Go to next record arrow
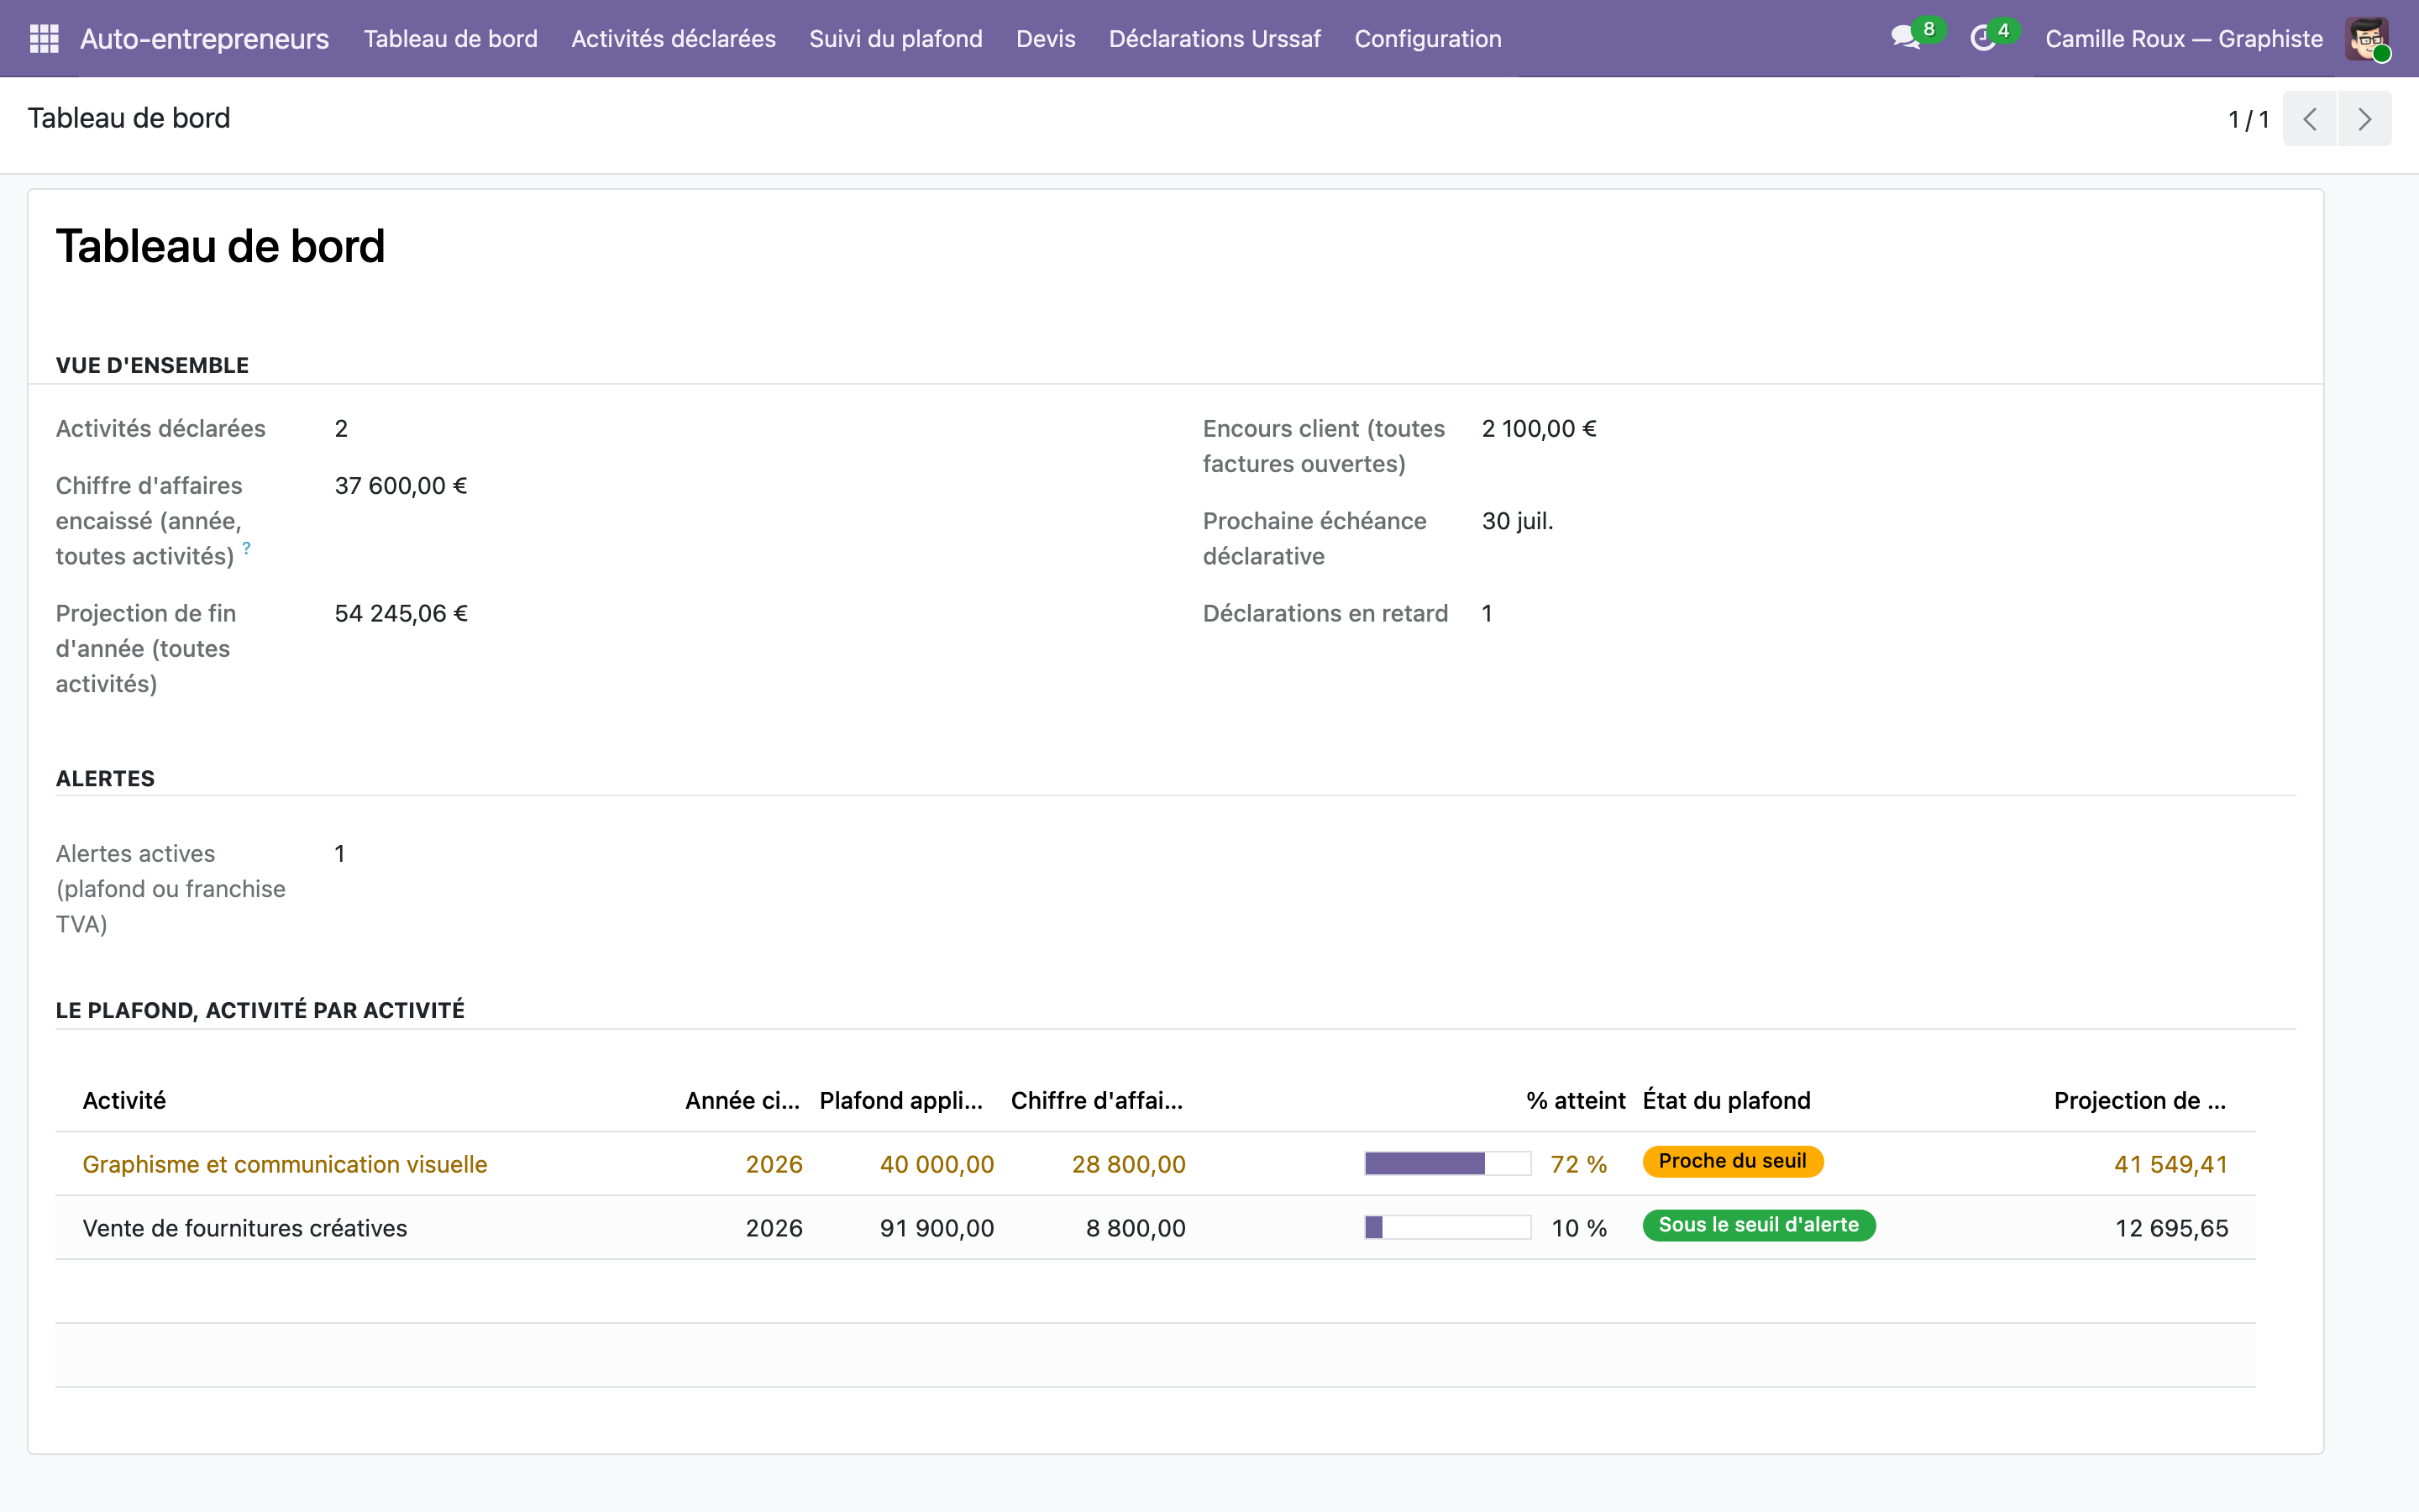2419x1512 pixels. pyautogui.click(x=2364, y=119)
